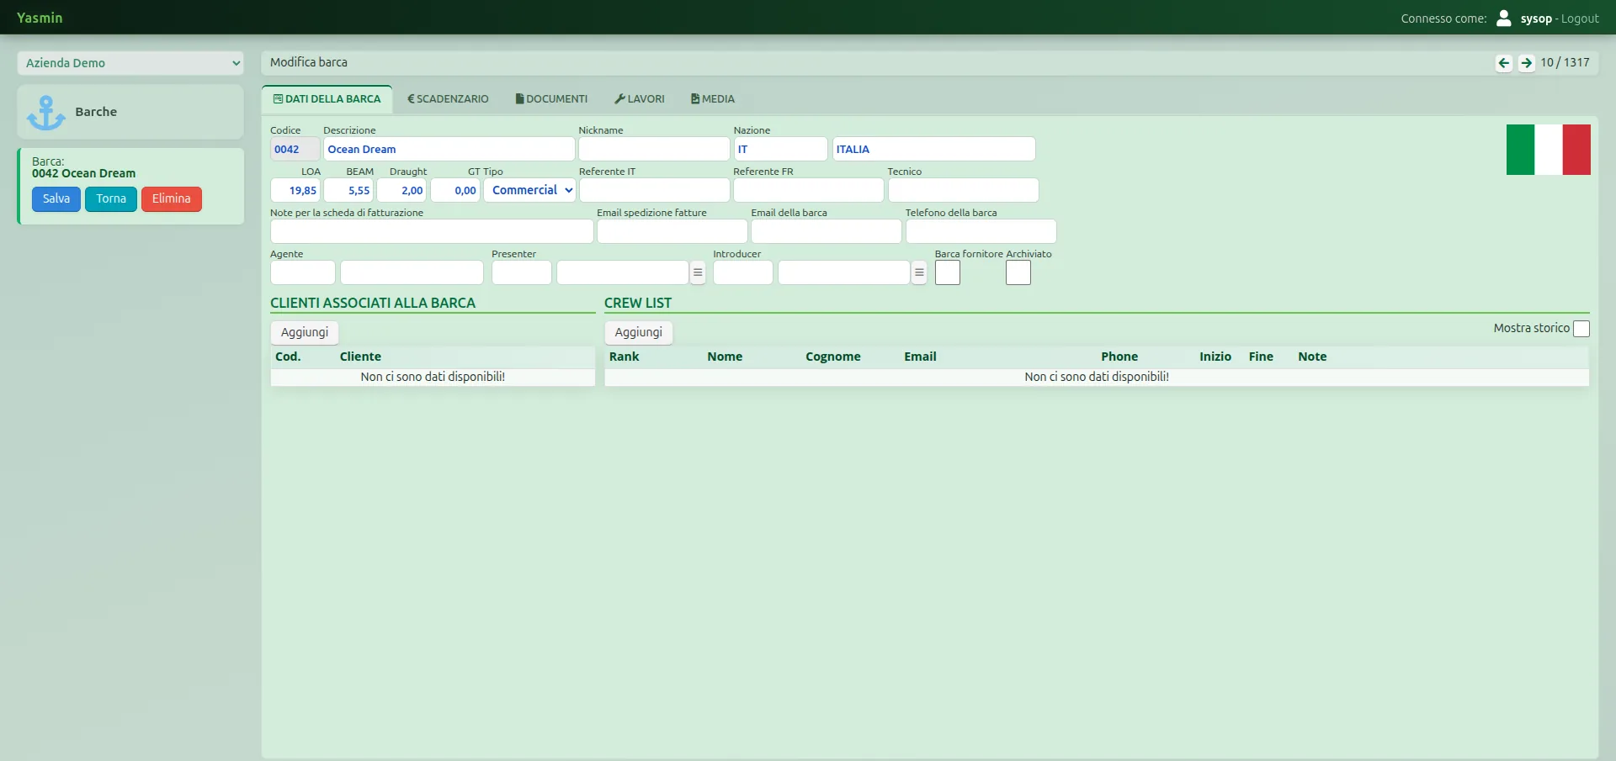Click the anchor Barche icon
The width and height of the screenshot is (1616, 761).
[x=46, y=113]
